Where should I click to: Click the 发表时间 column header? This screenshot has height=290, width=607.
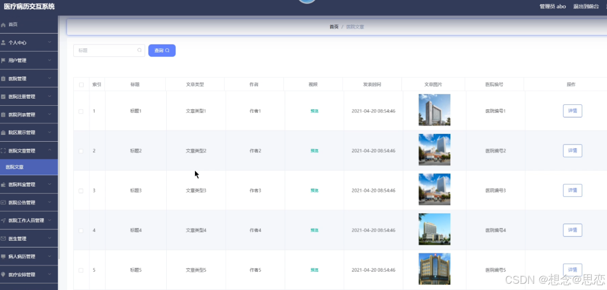(x=372, y=85)
